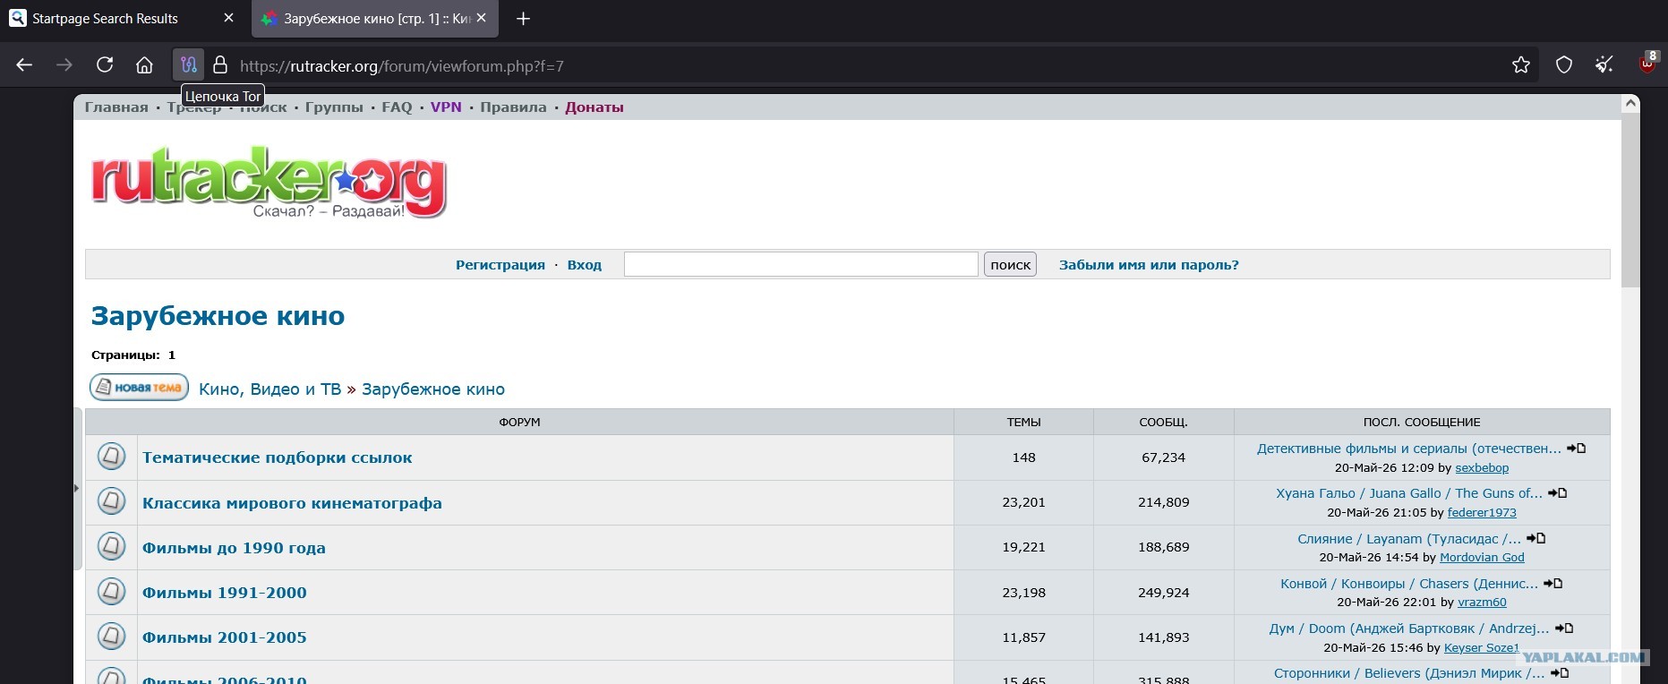Open the Донаты navigation link
Viewport: 1668px width, 684px height.
point(594,107)
